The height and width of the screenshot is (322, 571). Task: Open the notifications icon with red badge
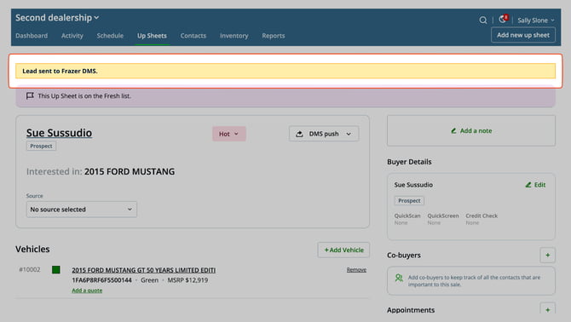pos(504,20)
